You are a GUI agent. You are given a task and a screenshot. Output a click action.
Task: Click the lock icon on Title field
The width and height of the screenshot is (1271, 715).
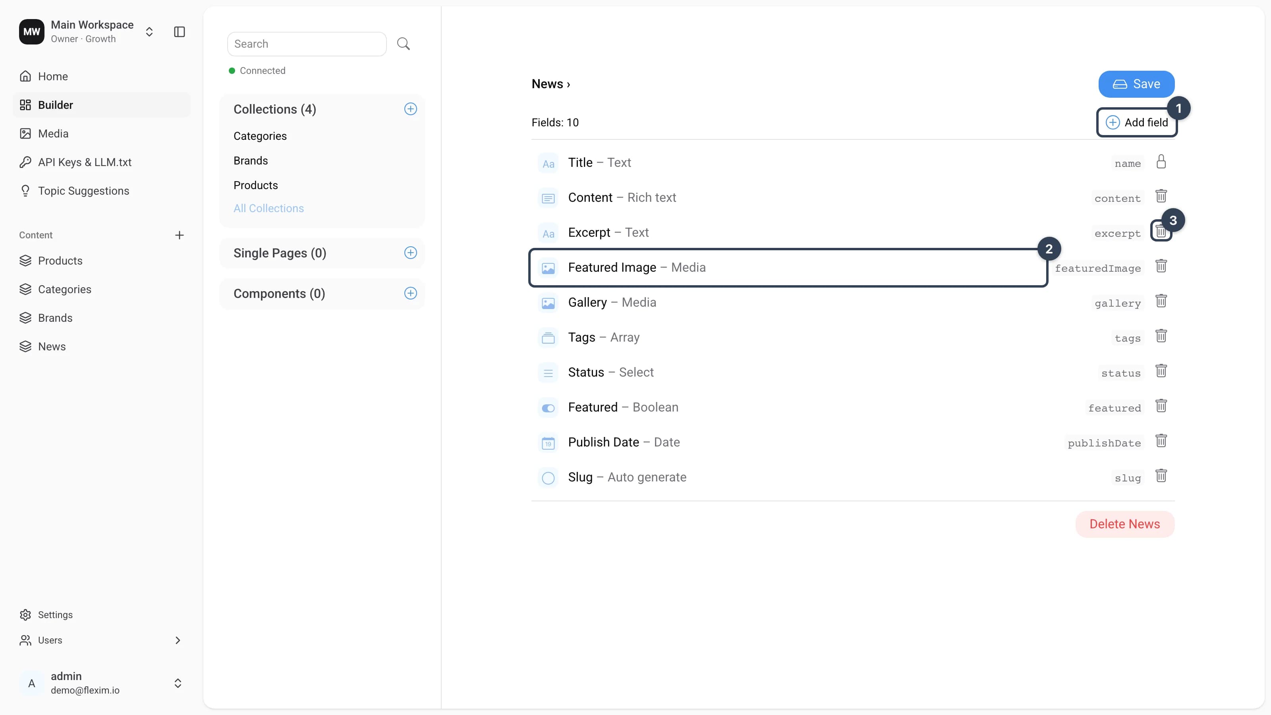(1161, 161)
